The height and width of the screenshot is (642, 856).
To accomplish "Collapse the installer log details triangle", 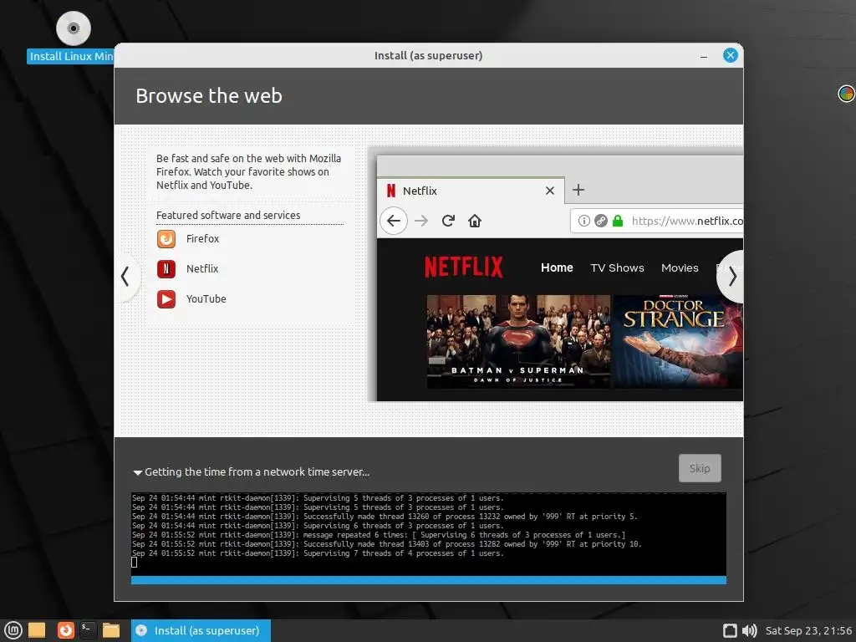I will [x=138, y=472].
